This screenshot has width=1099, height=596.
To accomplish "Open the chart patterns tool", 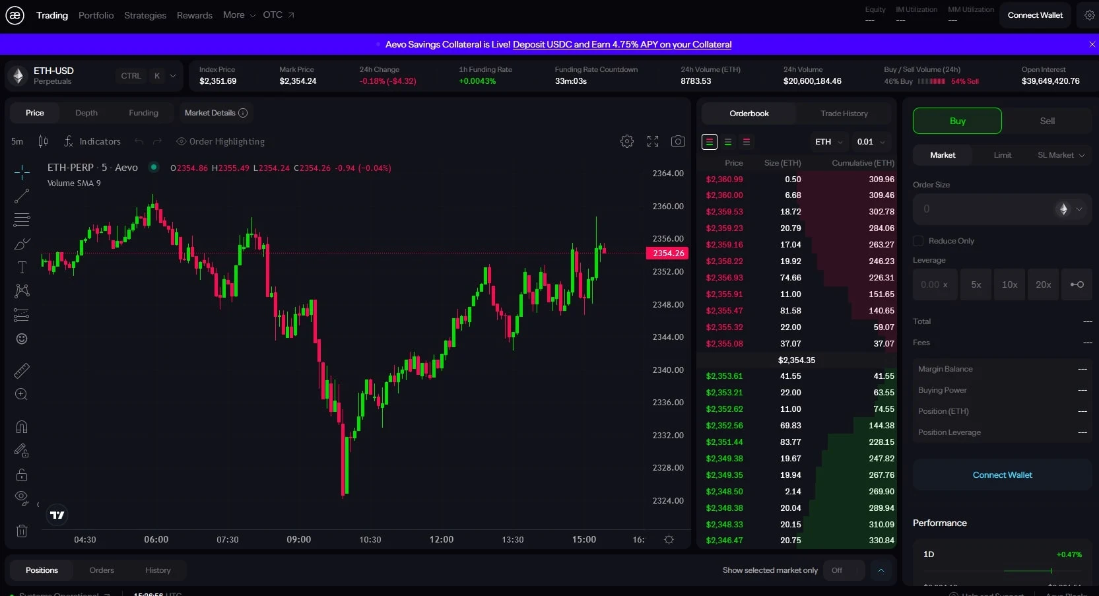I will tap(22, 291).
